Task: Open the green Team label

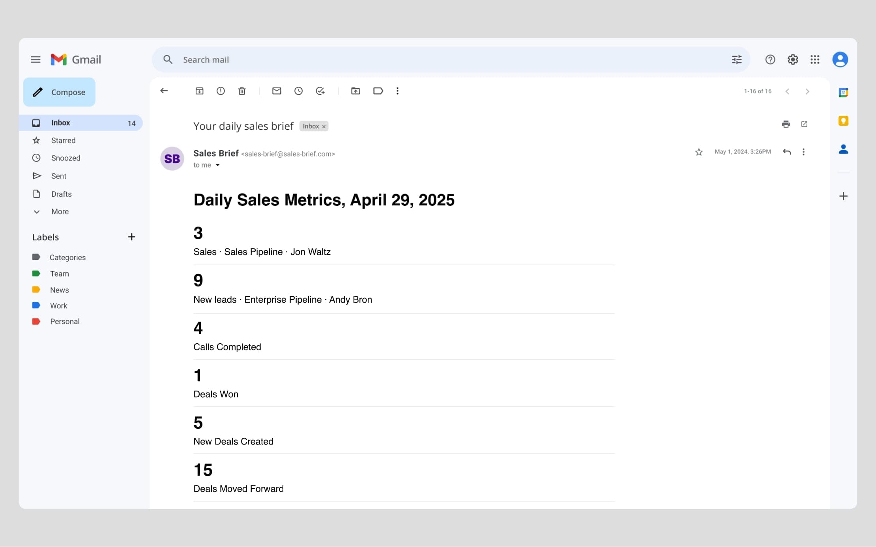Action: point(59,273)
